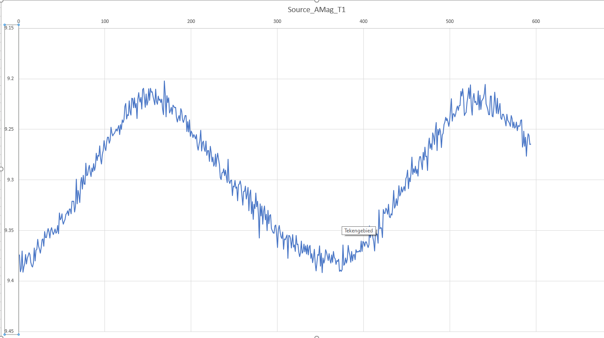Click the 9.3 vertical axis label

tap(10, 180)
